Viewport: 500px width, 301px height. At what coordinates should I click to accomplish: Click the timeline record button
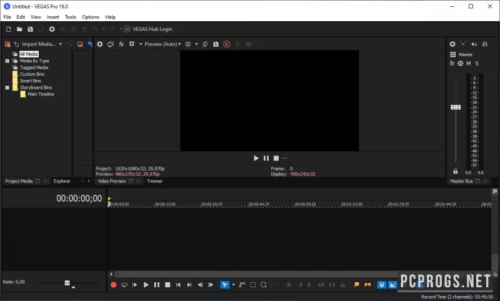pos(114,285)
